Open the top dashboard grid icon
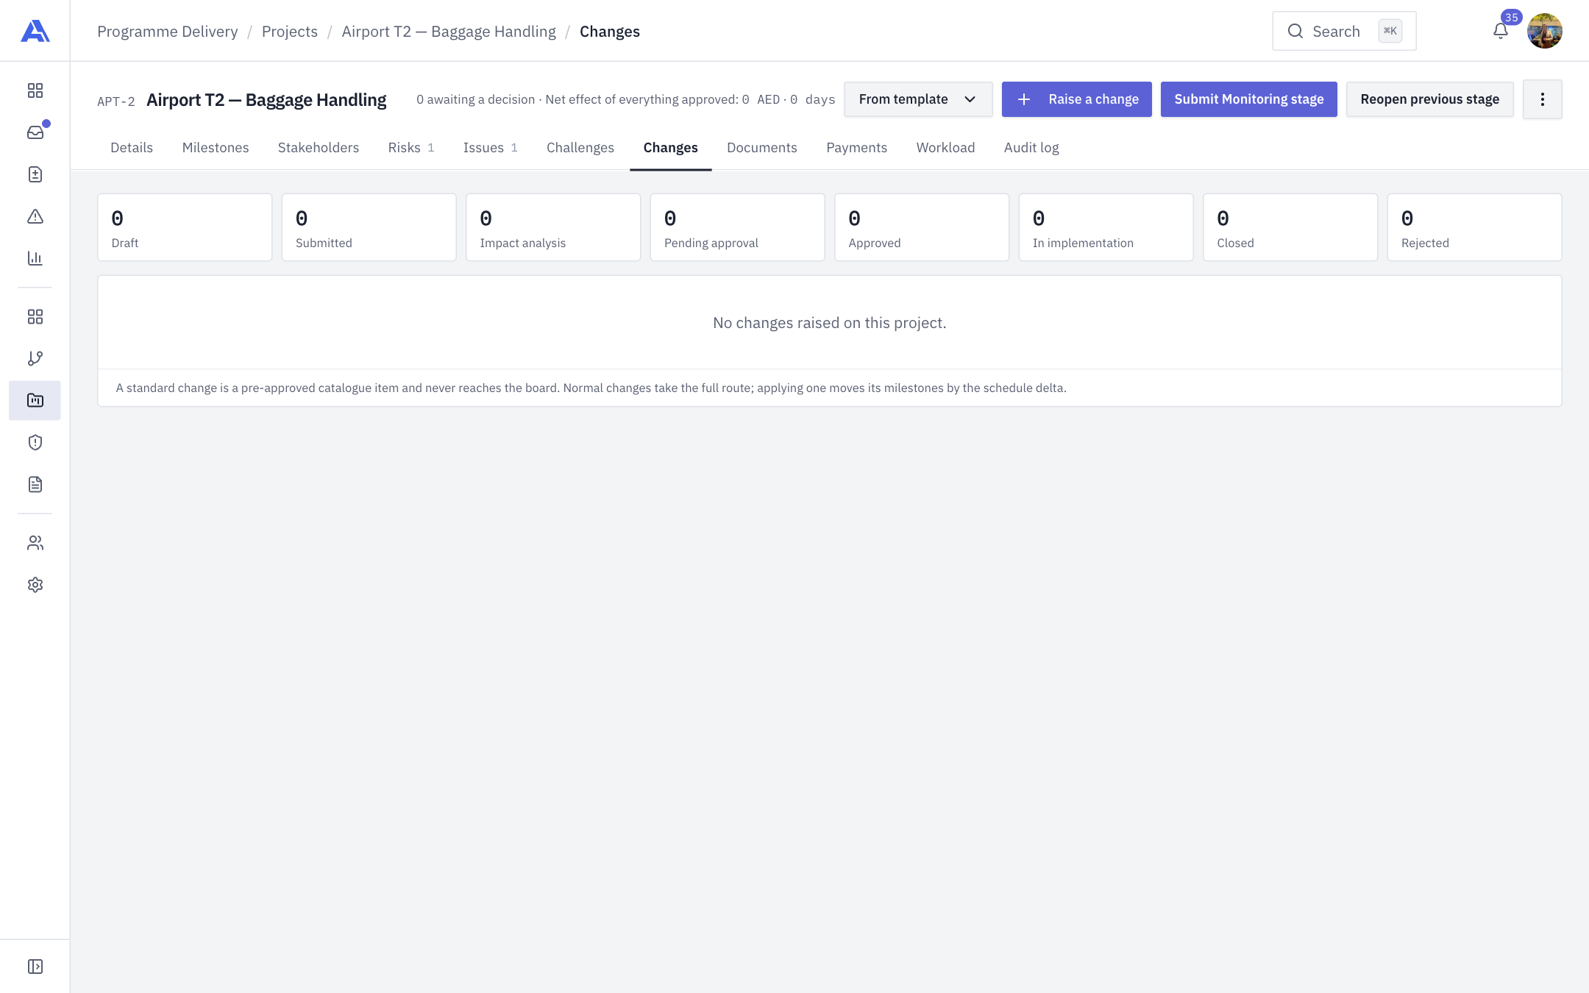The image size is (1589, 993). (x=35, y=90)
